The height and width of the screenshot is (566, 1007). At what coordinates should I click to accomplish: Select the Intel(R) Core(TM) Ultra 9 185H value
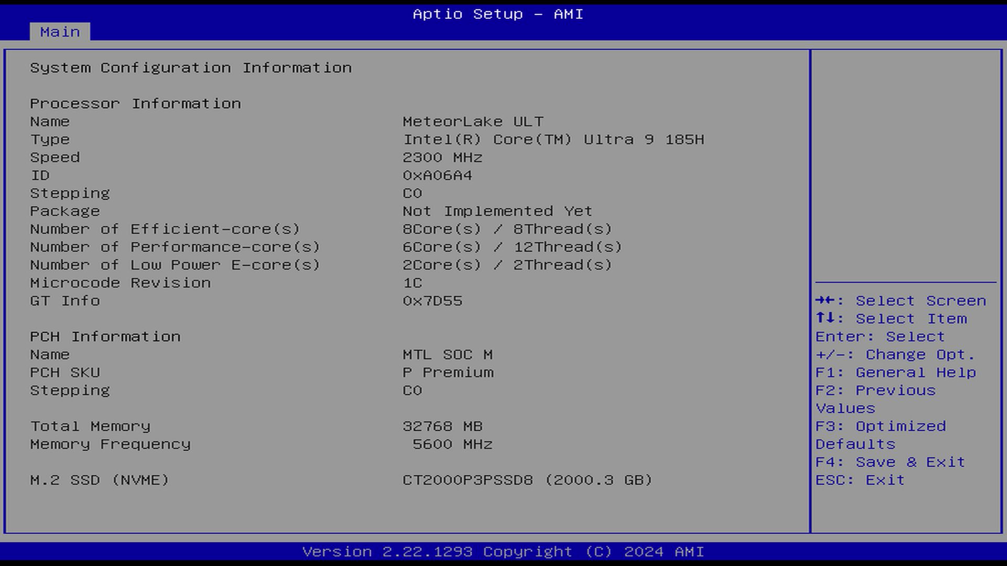pos(553,140)
